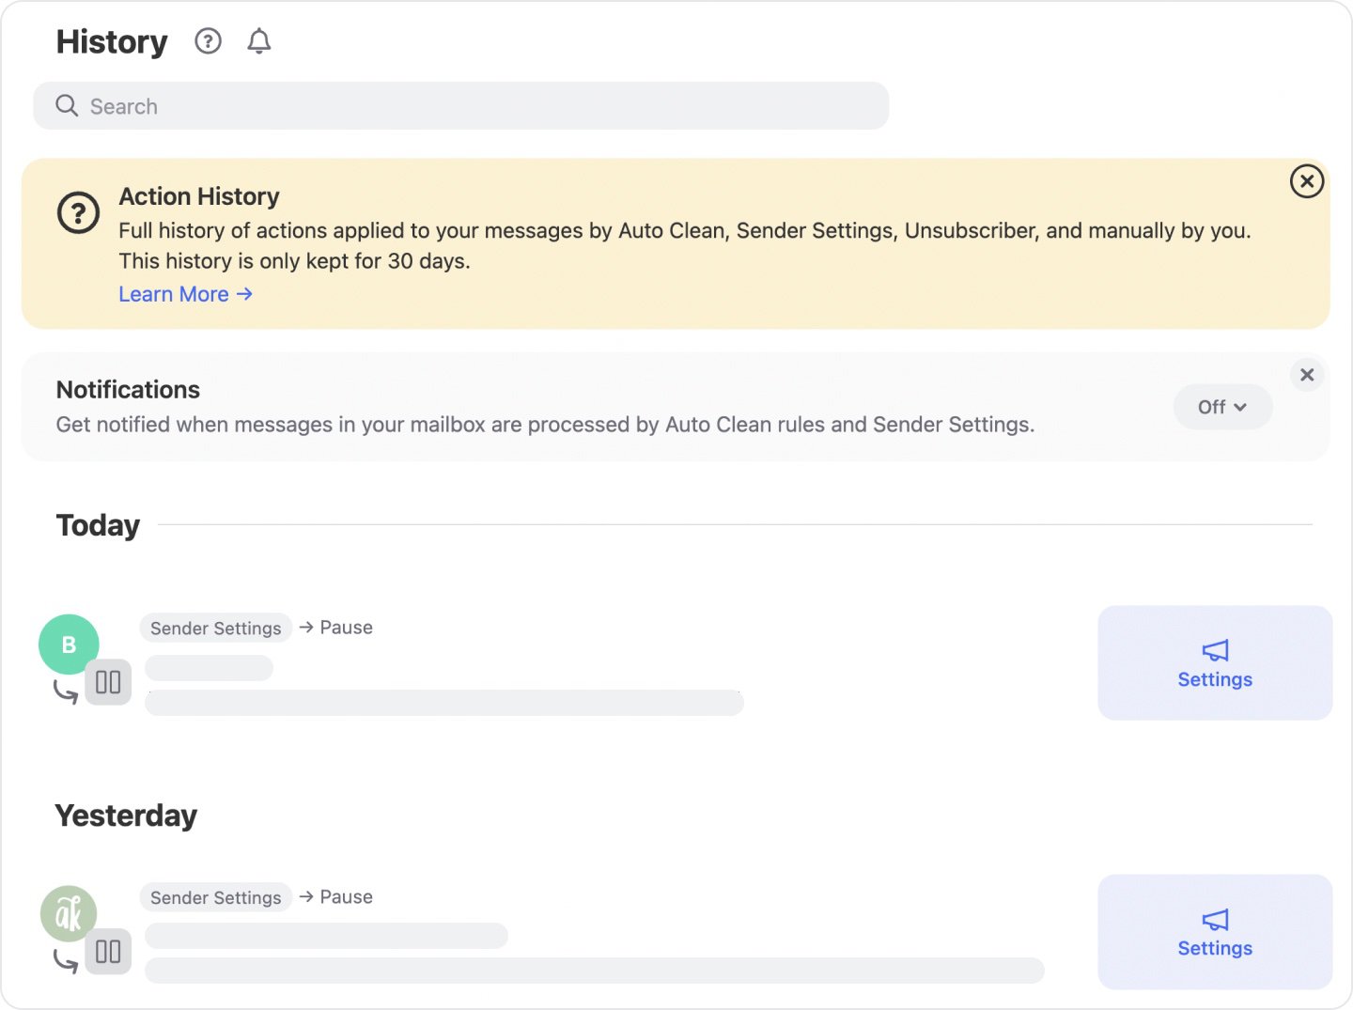Screen dimensions: 1353x1010
Task: Click the Sender Settings tag under Today
Action: coord(215,628)
